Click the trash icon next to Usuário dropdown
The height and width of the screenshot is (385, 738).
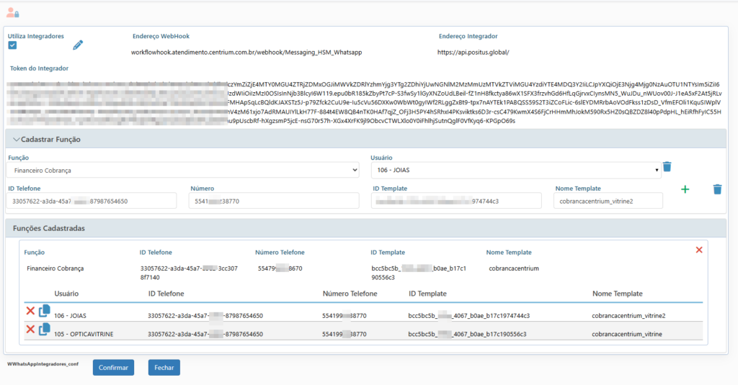(x=667, y=167)
